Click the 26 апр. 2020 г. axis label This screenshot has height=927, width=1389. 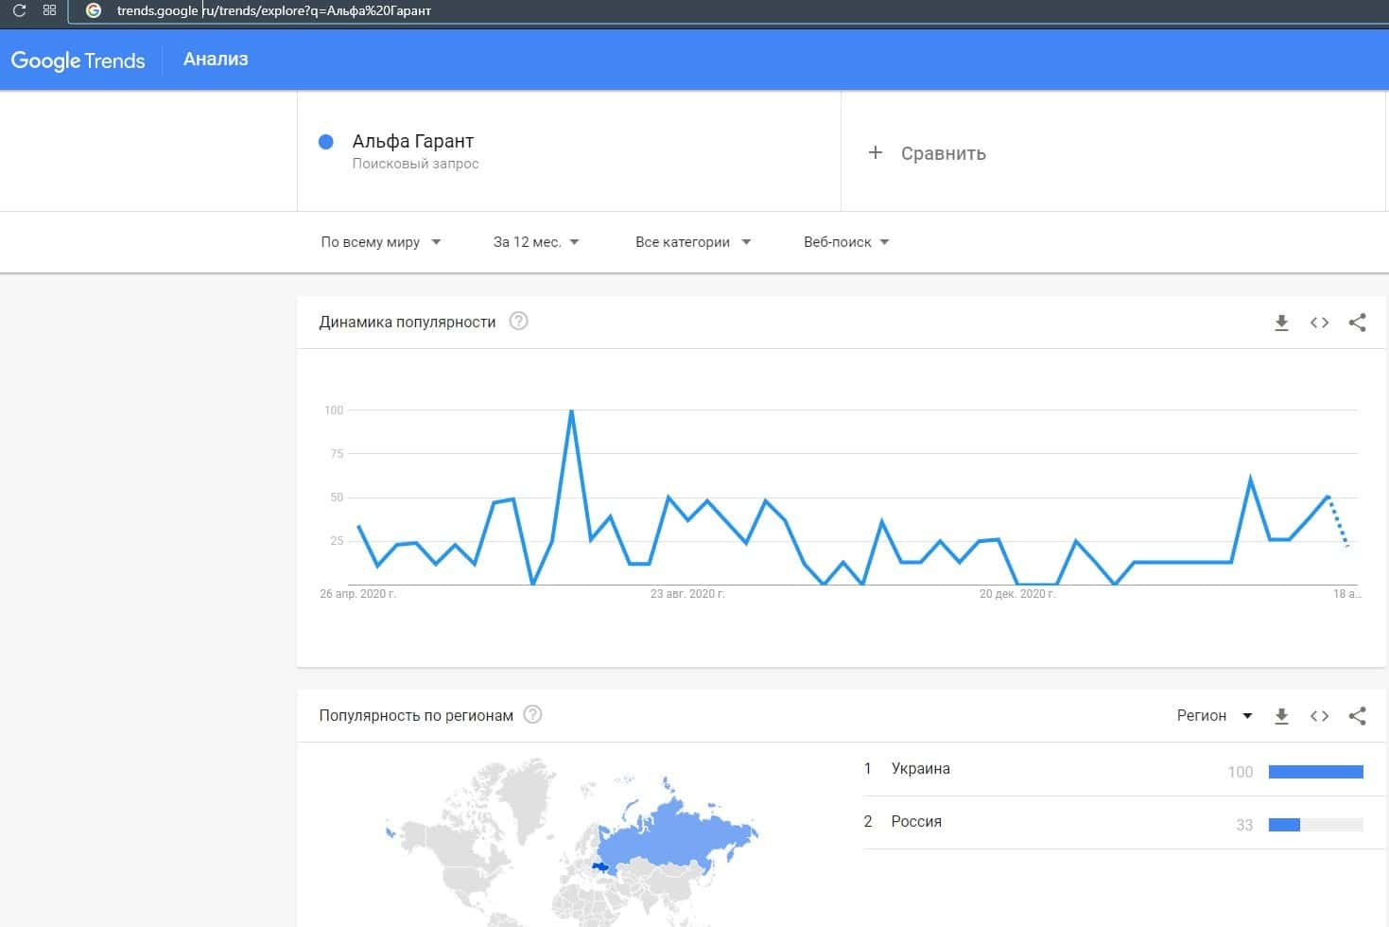pyautogui.click(x=357, y=594)
